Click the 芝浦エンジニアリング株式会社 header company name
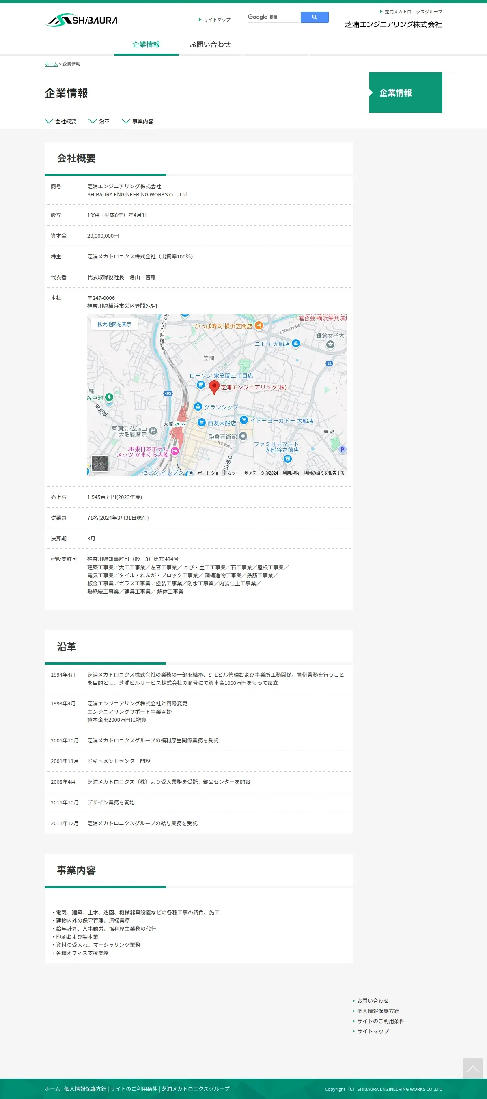This screenshot has width=487, height=1099. (393, 24)
